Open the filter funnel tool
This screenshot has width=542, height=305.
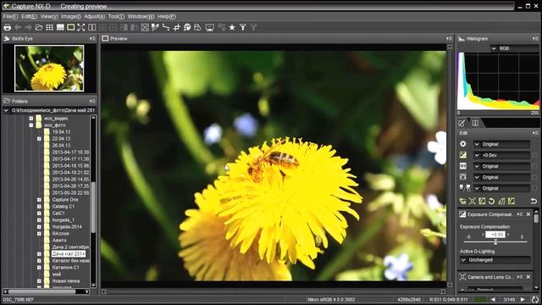click(243, 27)
